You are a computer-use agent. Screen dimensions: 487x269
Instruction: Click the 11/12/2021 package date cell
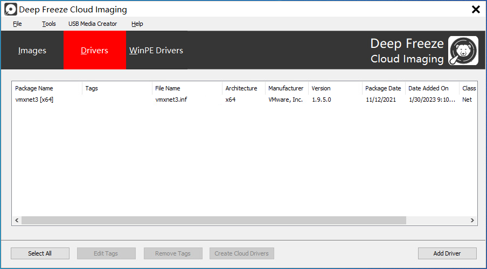[381, 100]
